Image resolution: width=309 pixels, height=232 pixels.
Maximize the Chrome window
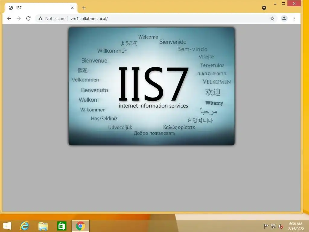(283, 4)
